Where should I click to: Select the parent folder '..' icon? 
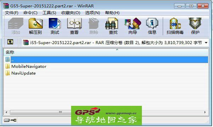[x=8, y=59]
